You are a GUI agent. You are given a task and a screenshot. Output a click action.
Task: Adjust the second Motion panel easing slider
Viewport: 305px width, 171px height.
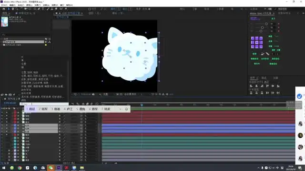[x=262, y=28]
